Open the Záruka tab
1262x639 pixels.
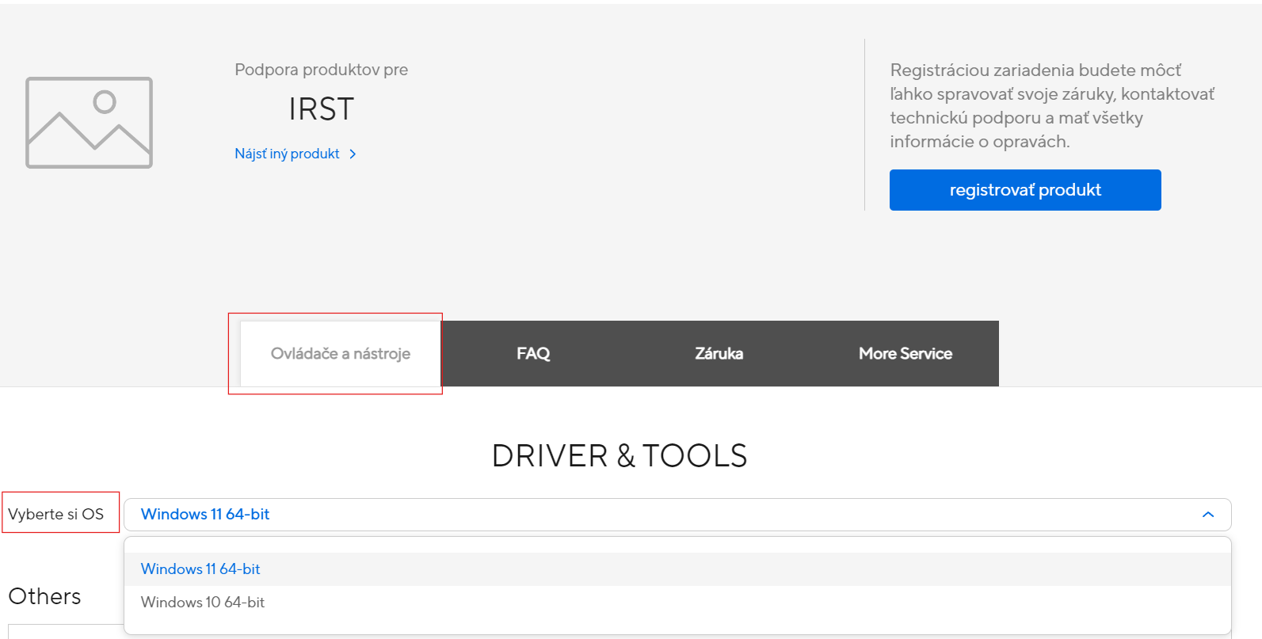719,354
